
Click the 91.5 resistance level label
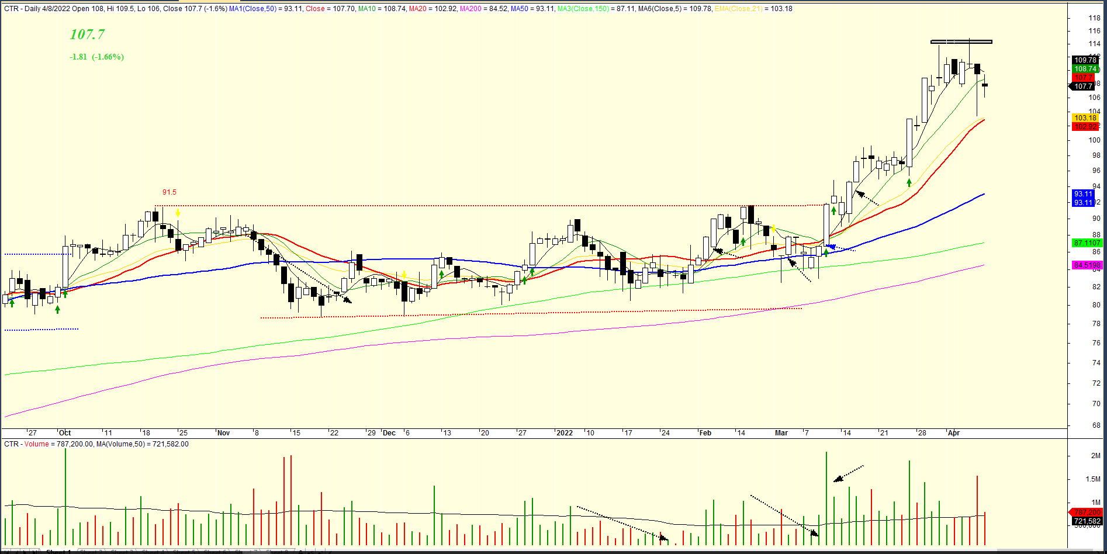[x=169, y=192]
